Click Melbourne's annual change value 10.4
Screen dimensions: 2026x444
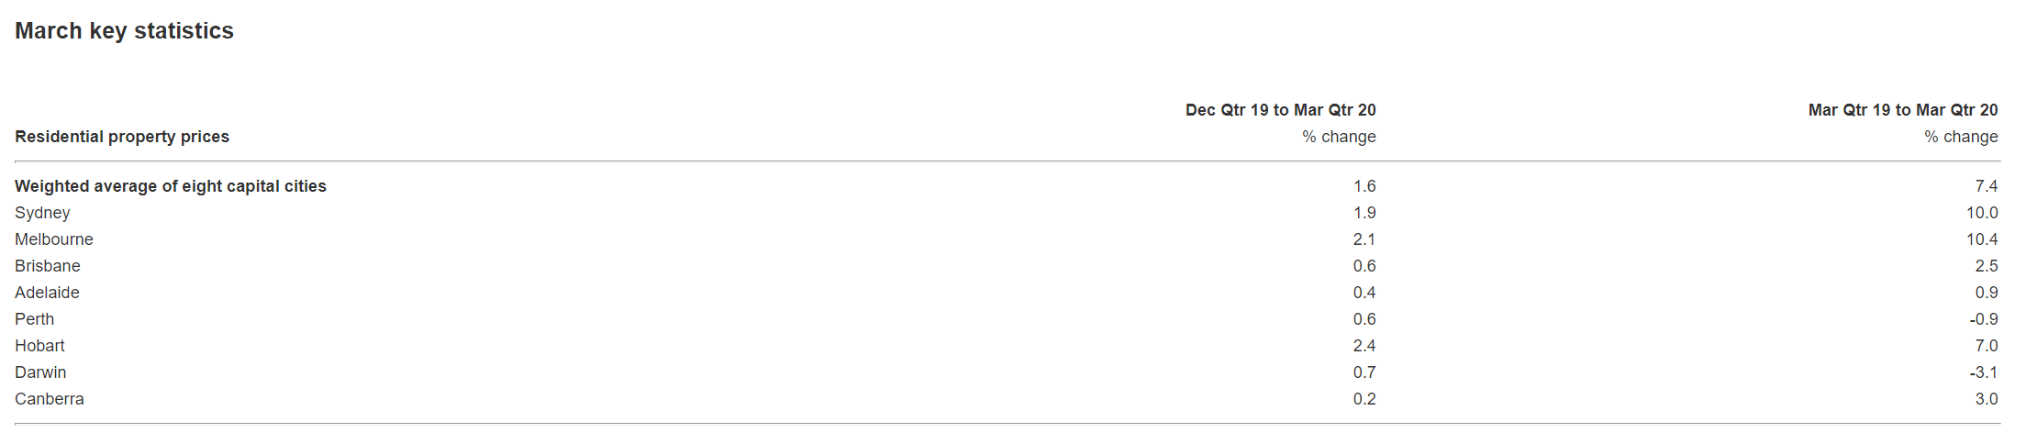[x=1981, y=239]
